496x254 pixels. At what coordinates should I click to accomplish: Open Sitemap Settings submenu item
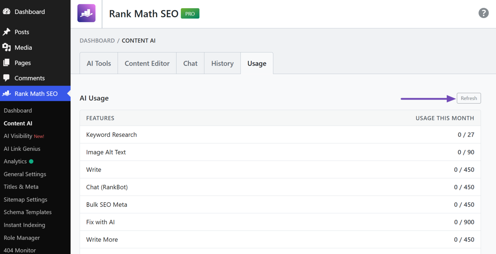click(25, 200)
